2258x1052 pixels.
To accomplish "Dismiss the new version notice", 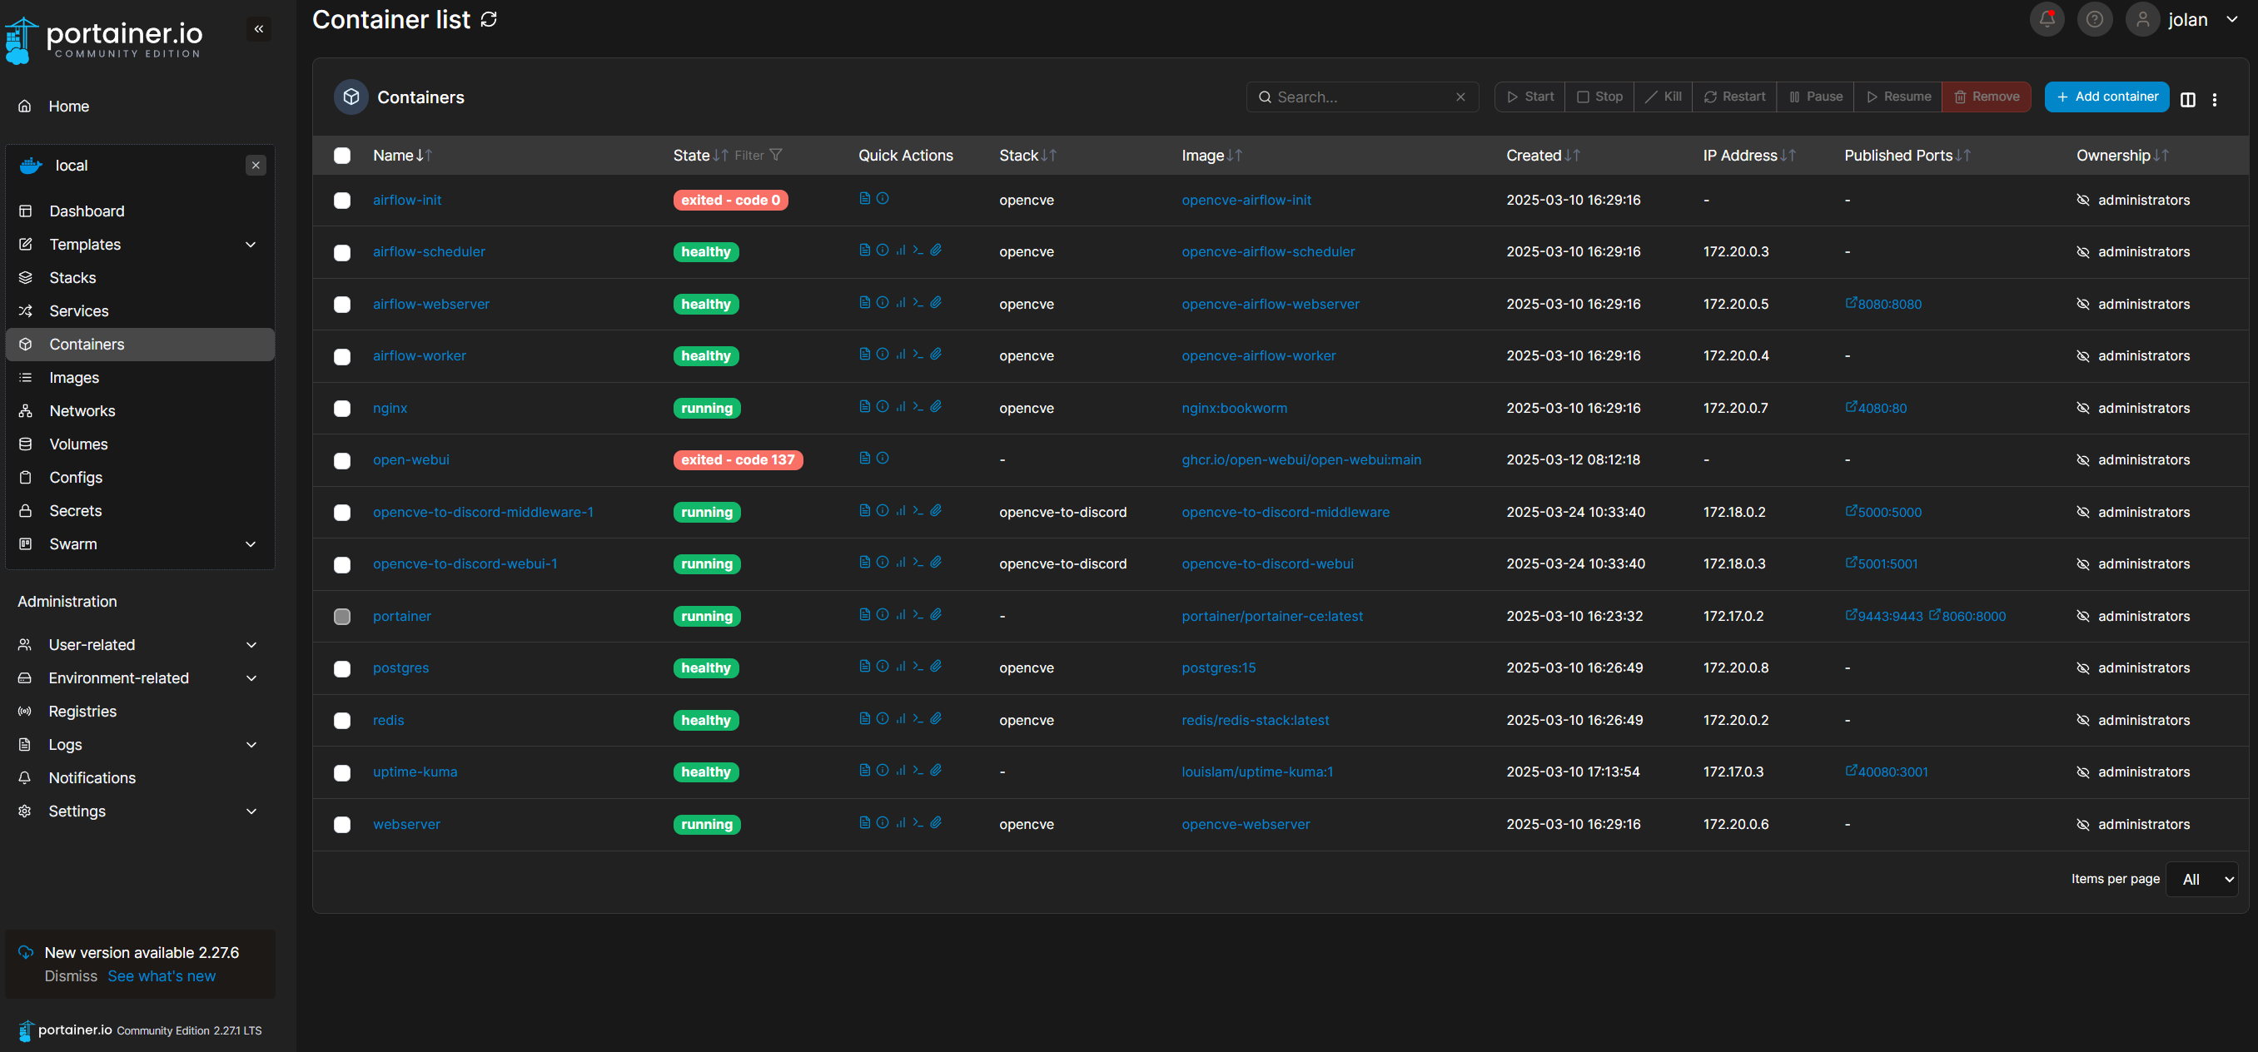I will click(71, 975).
